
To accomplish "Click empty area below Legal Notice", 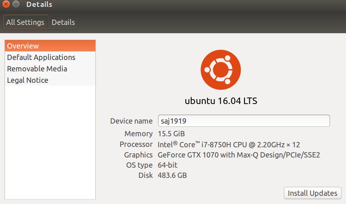I will click(x=50, y=143).
